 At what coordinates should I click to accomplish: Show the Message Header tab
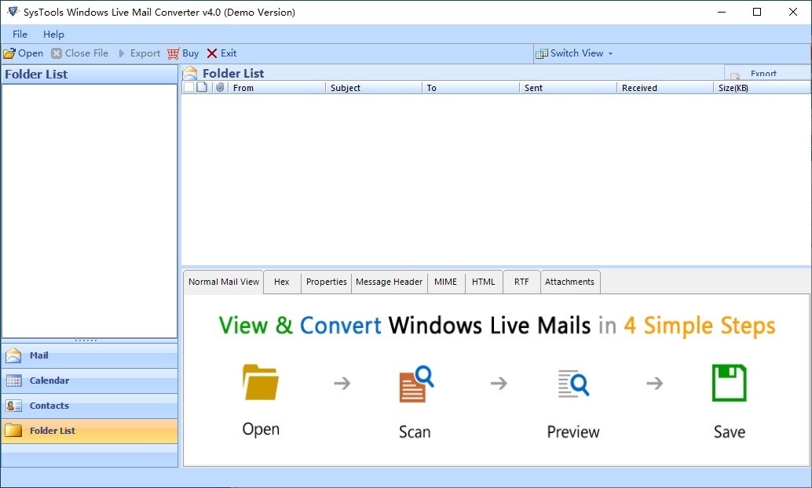[x=390, y=282]
